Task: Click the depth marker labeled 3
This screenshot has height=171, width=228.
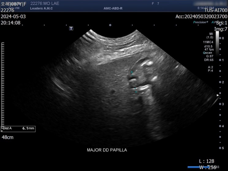Action: click(222, 104)
